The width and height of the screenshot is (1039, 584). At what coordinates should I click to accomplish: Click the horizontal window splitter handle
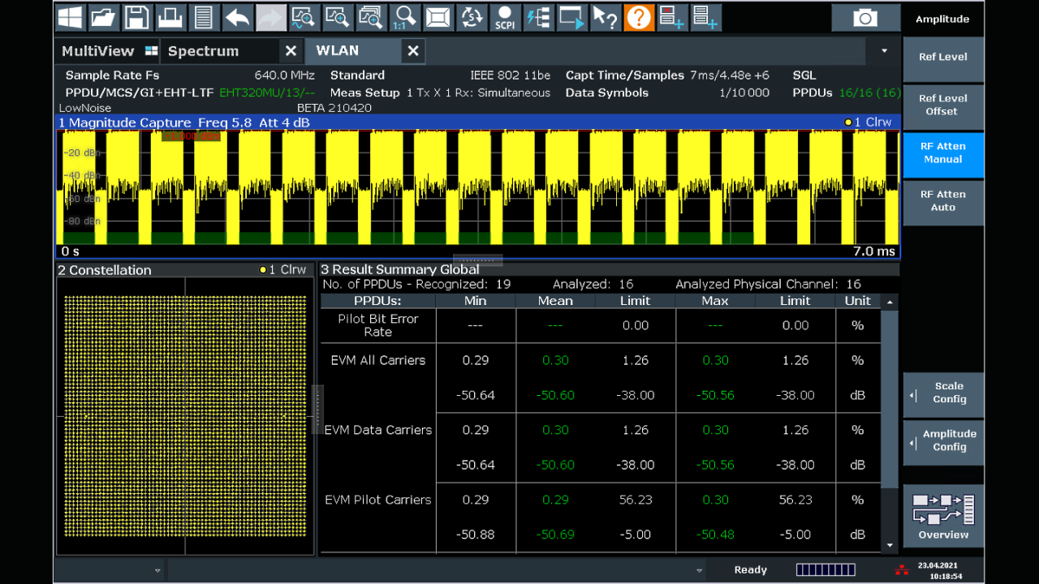(478, 260)
